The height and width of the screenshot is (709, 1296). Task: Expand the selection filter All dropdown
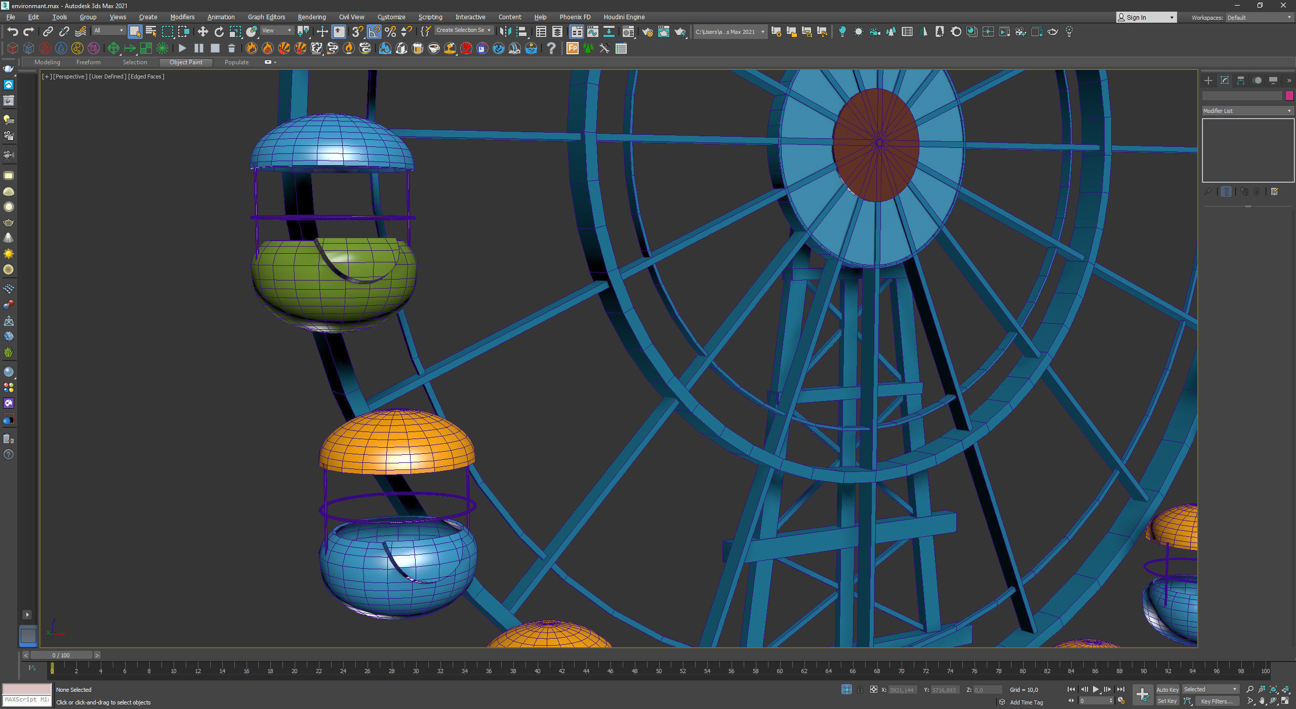pyautogui.click(x=109, y=31)
